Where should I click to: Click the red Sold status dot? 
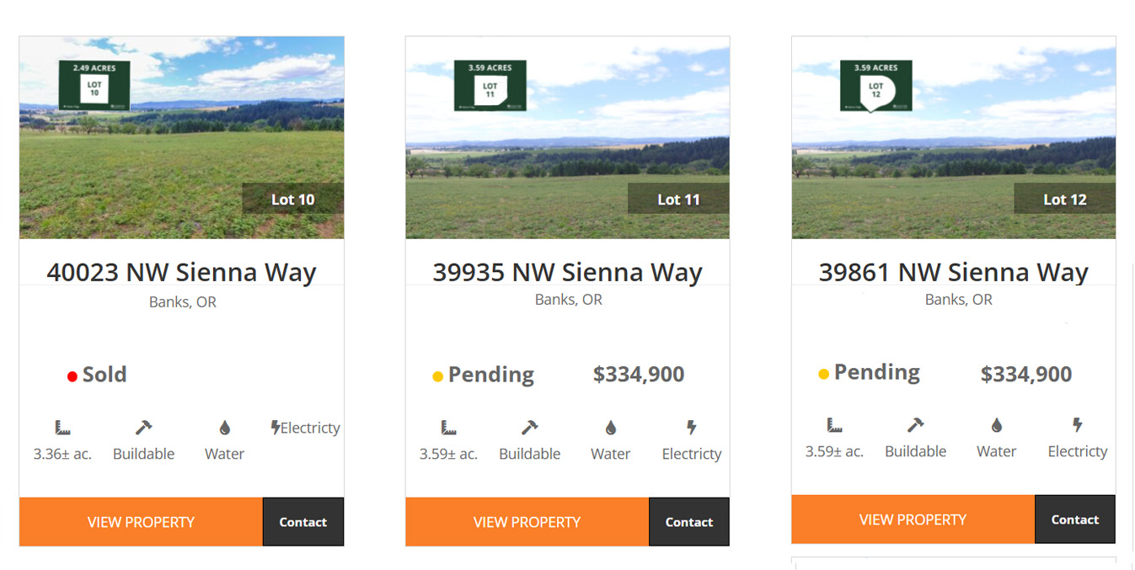pos(72,376)
